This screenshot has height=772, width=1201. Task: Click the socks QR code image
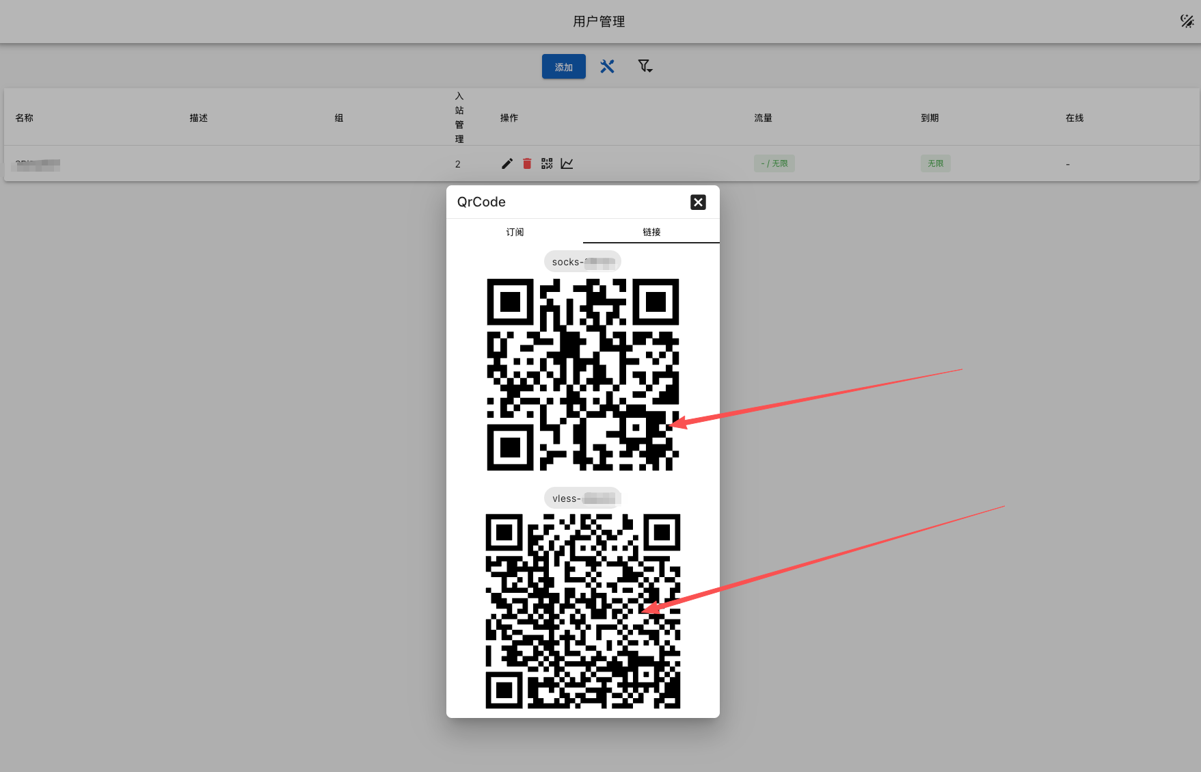583,374
